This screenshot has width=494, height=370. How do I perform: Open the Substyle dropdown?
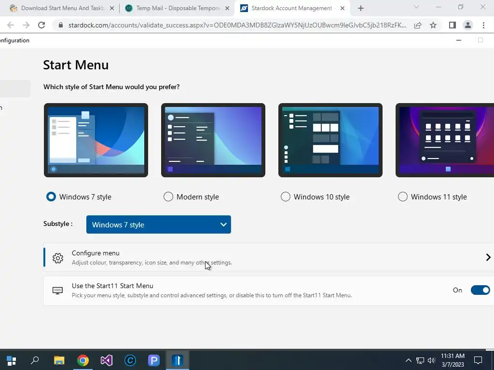pos(158,225)
